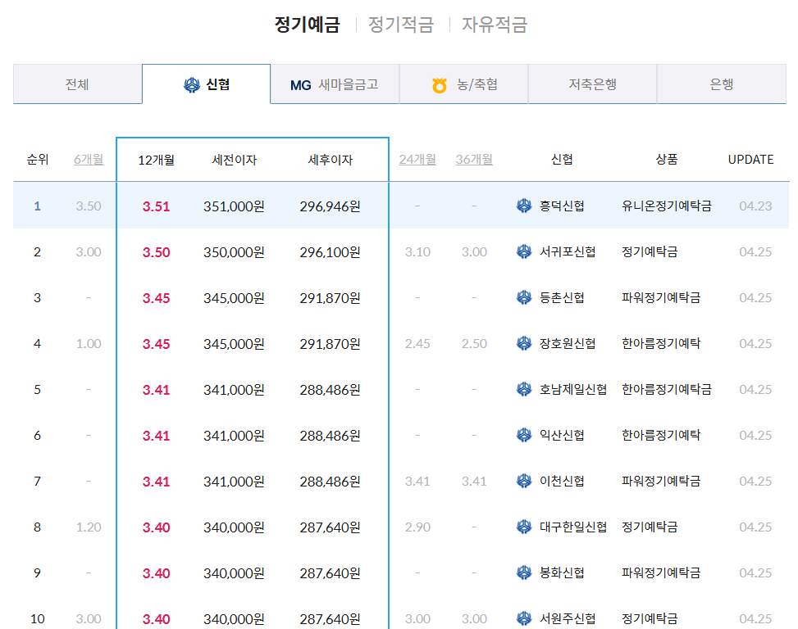Switch to the 자유적금 section
Screen dimensions: 798x629
pos(495,25)
